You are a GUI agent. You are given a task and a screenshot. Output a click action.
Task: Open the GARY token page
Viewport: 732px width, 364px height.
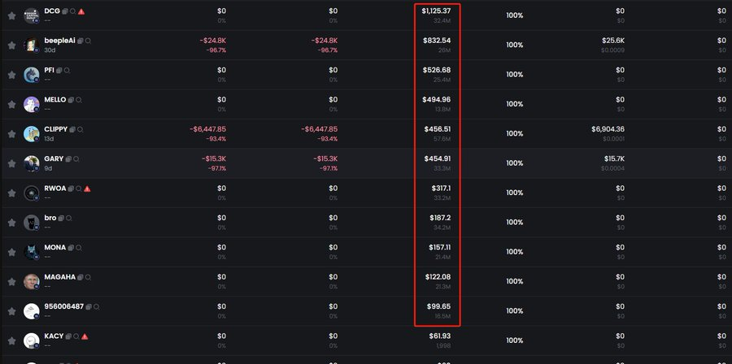point(54,159)
